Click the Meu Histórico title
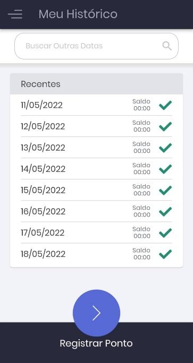The height and width of the screenshot is (363, 193). coord(78,14)
